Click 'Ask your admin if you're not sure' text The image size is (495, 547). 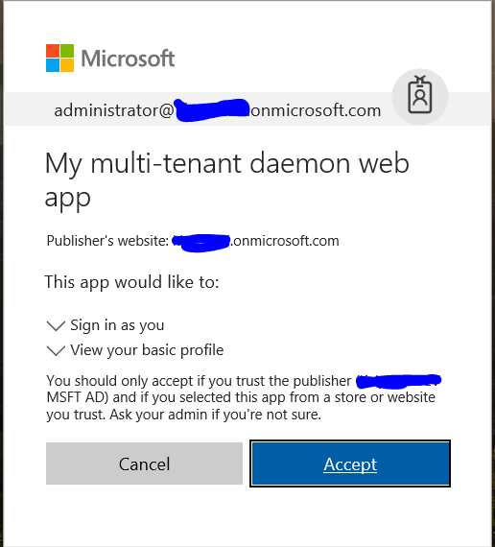[215, 415]
